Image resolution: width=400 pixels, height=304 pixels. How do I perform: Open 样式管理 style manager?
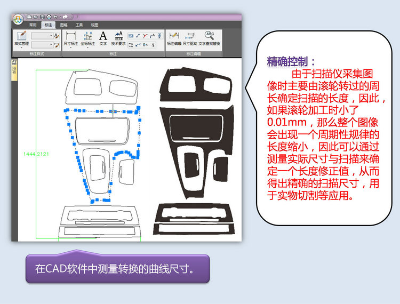tap(21, 38)
